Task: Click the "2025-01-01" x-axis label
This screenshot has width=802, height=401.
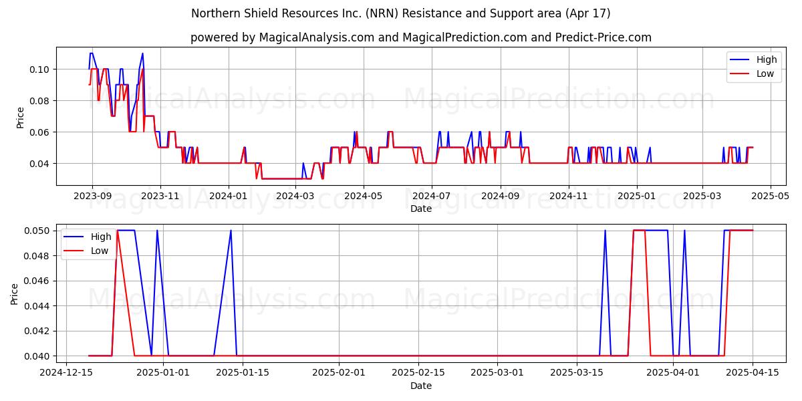Action: point(163,373)
